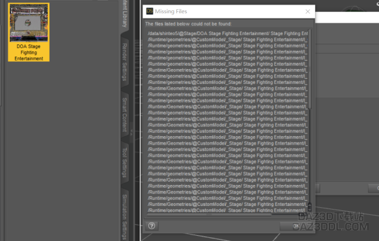This screenshot has width=379, height=241.
Task: Click the help question mark icon
Action: click(152, 226)
